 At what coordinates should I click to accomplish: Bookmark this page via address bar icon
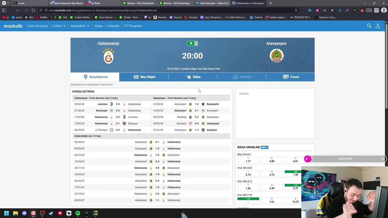(x=296, y=10)
